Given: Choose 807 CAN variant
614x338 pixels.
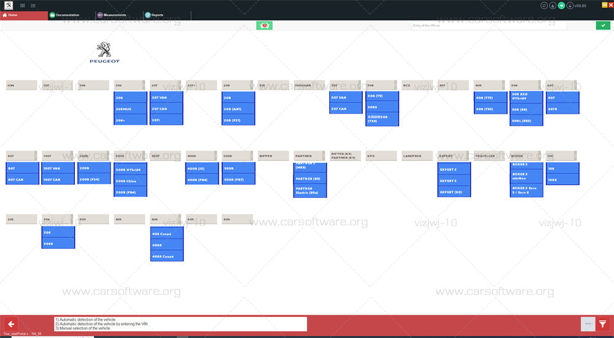Looking at the screenshot, I should (23, 179).
